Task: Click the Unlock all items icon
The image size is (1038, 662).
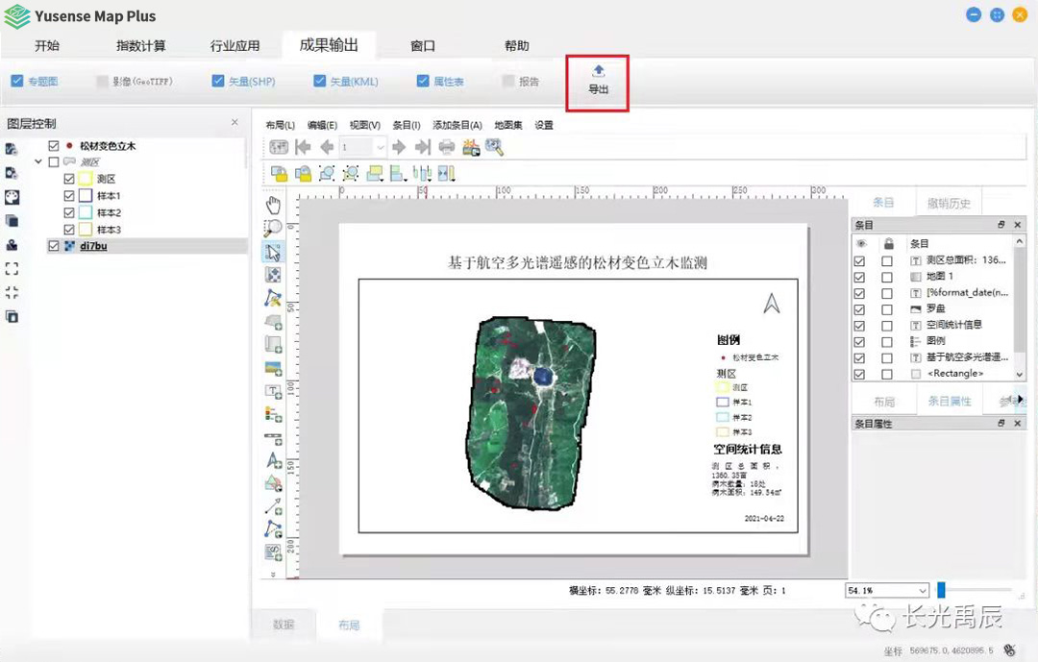Action: click(x=303, y=174)
